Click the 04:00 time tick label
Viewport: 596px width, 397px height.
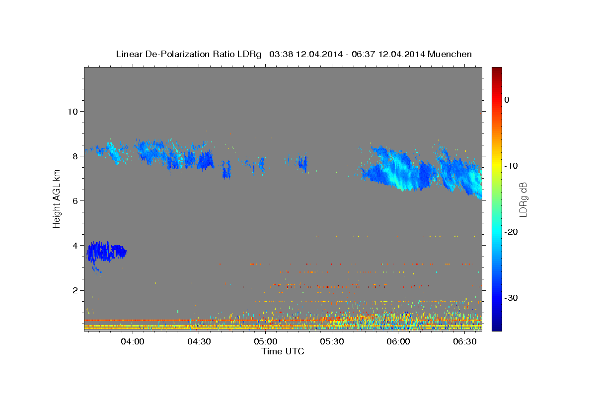pyautogui.click(x=133, y=342)
